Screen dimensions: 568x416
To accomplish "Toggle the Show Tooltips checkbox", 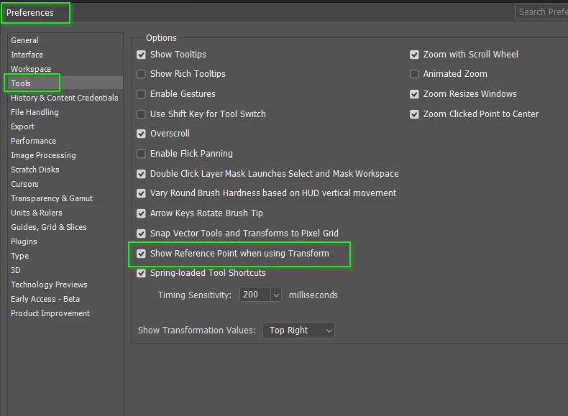I will 141,55.
